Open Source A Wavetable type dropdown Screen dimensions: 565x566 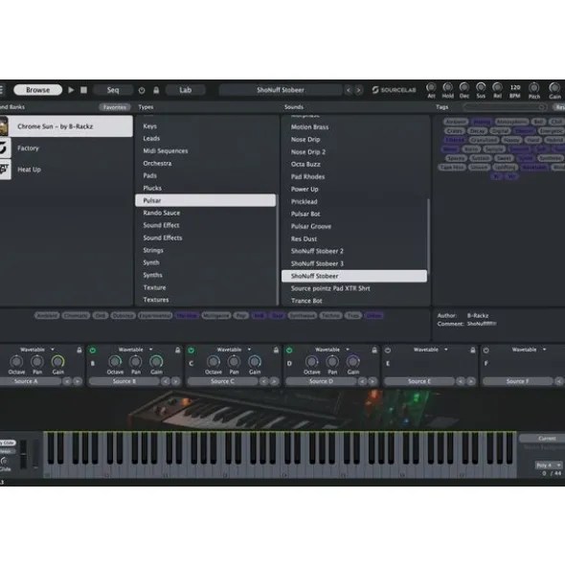pyautogui.click(x=37, y=350)
